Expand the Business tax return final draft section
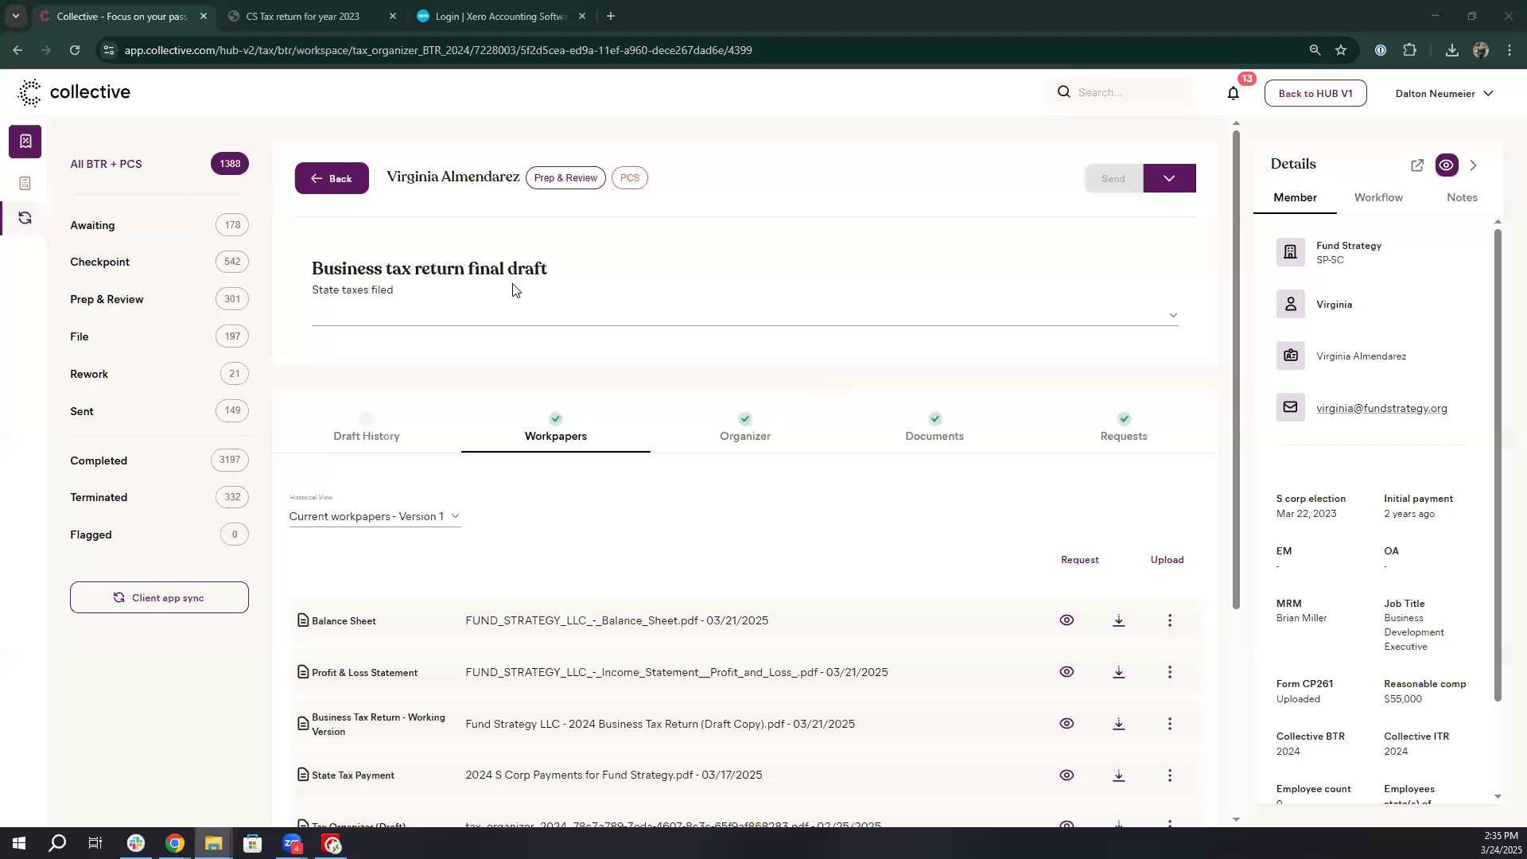The height and width of the screenshot is (859, 1527). 1172,316
